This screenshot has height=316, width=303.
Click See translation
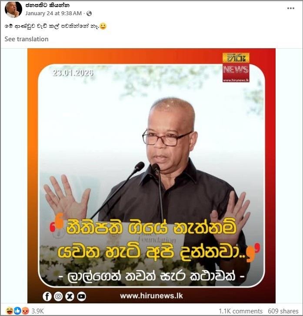pyautogui.click(x=27, y=39)
